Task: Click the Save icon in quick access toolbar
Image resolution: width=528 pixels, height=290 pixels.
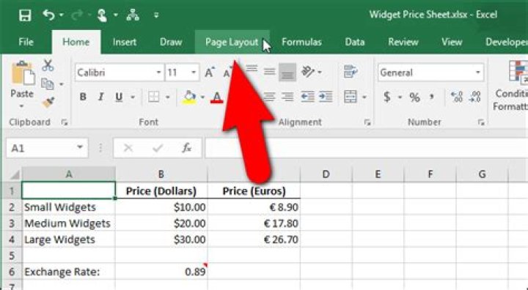Action: coord(25,15)
